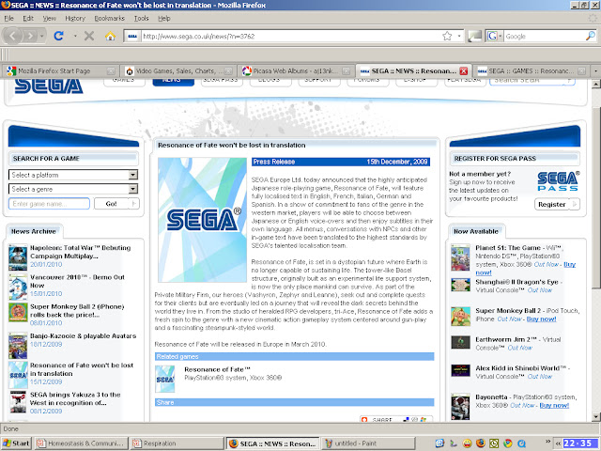This screenshot has height=451, width=601.
Task: Click the Firefox tray icon
Action: 481,443
